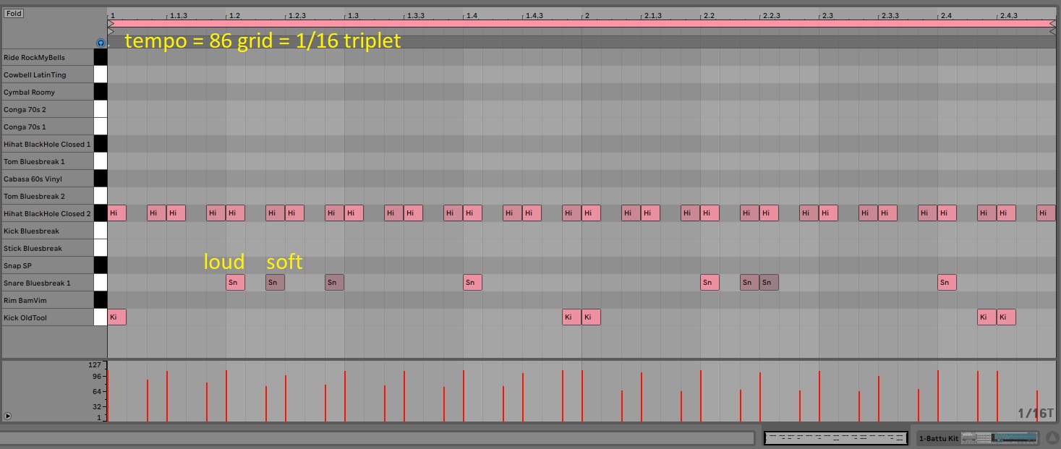Toggle the Fold button
Screen dimensions: 1061x449
click(x=14, y=14)
